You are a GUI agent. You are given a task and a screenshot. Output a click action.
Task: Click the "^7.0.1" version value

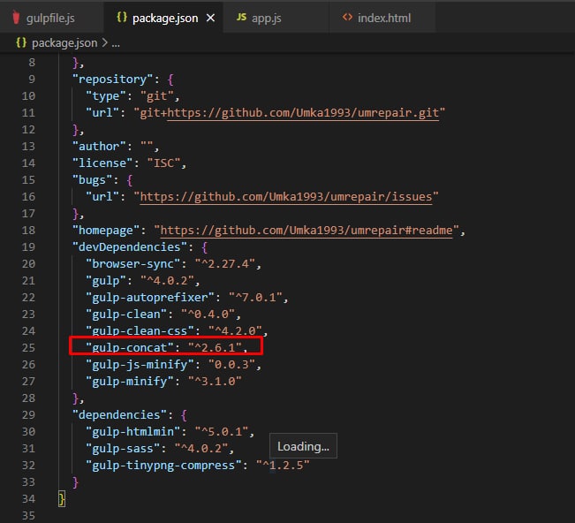coord(255,297)
